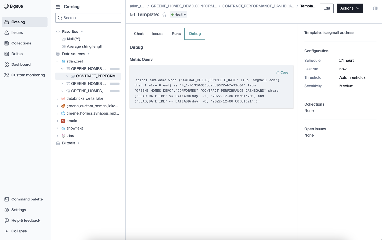Go to GREENE_HOMES_DEMO.CONFORM breadcrumb
This screenshot has width=382, height=240.
(184, 6)
